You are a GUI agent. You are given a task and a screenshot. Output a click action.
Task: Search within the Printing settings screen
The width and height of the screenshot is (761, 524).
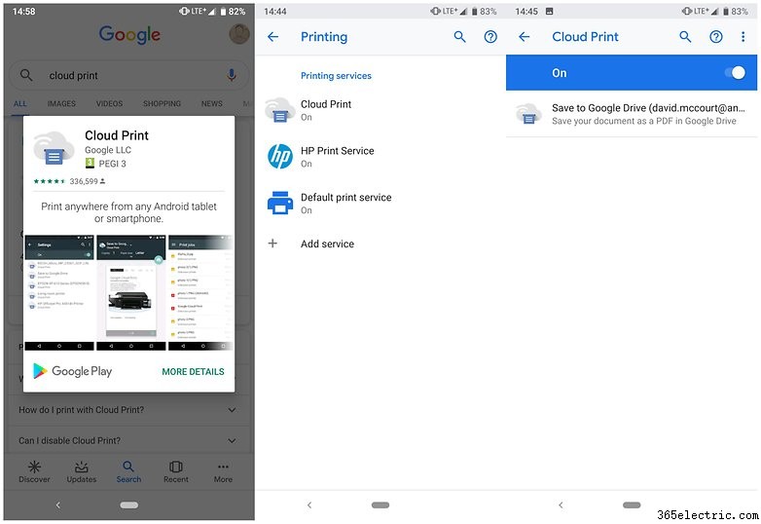459,37
